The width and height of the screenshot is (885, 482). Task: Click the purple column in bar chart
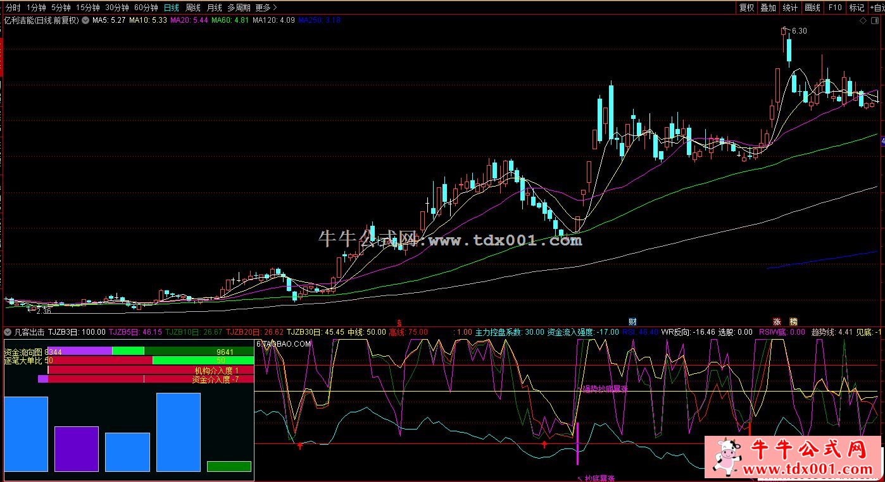coord(77,449)
